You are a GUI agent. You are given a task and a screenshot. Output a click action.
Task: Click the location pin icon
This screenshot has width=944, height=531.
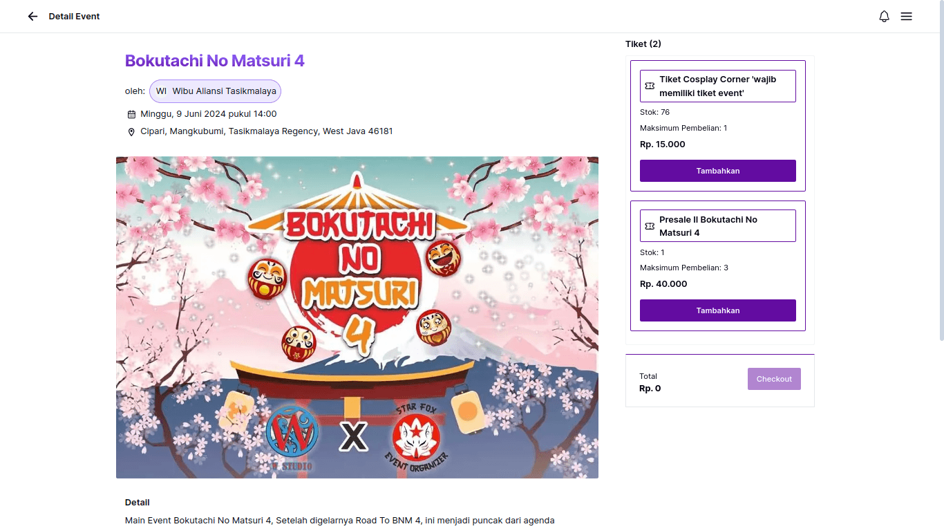click(131, 132)
